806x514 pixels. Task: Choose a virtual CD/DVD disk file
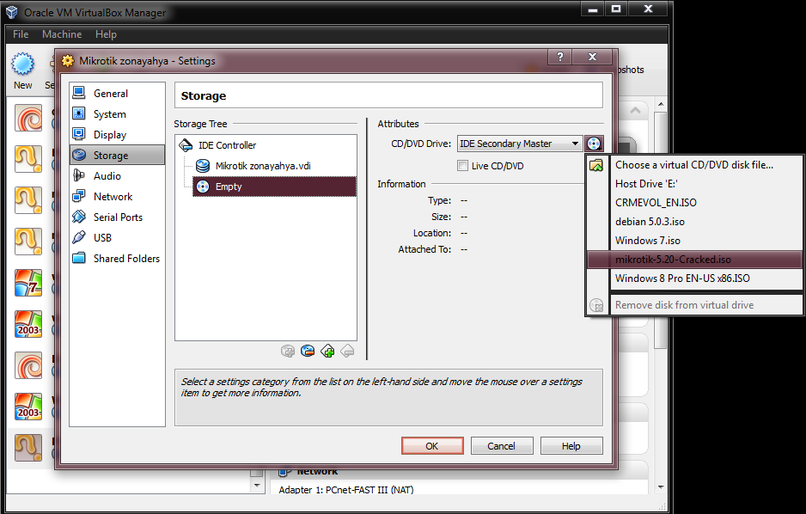[694, 165]
